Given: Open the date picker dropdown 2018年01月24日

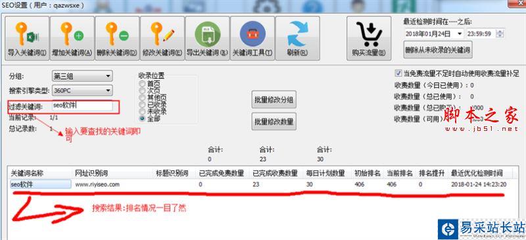Looking at the screenshot, I should tap(459, 34).
